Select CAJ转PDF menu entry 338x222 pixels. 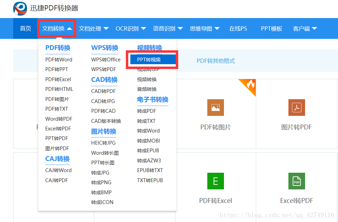point(57,180)
